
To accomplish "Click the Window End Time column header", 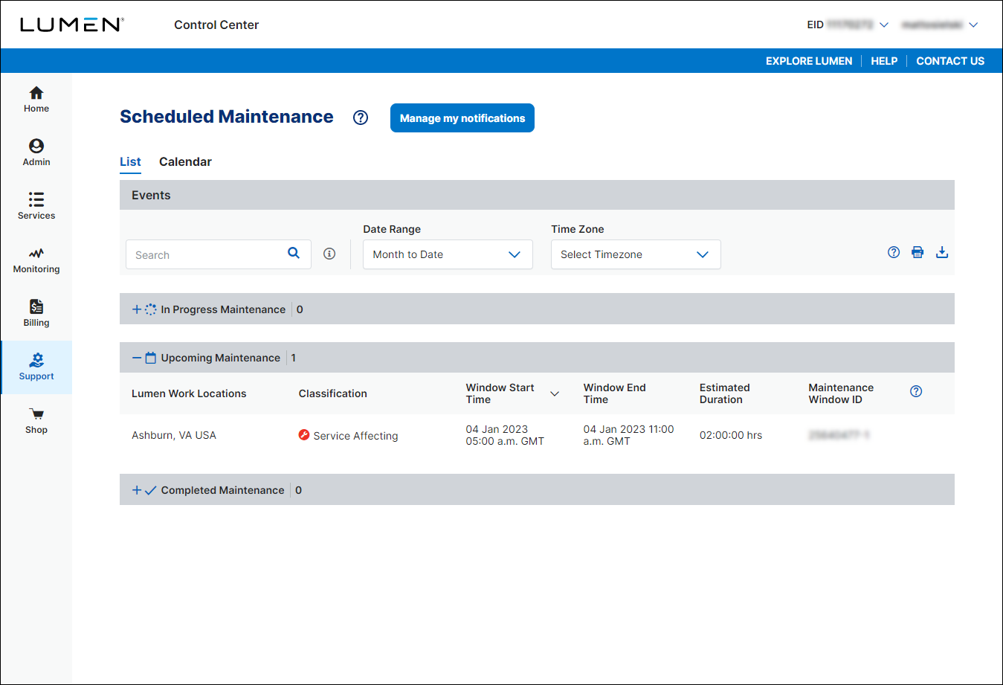I will pyautogui.click(x=615, y=393).
